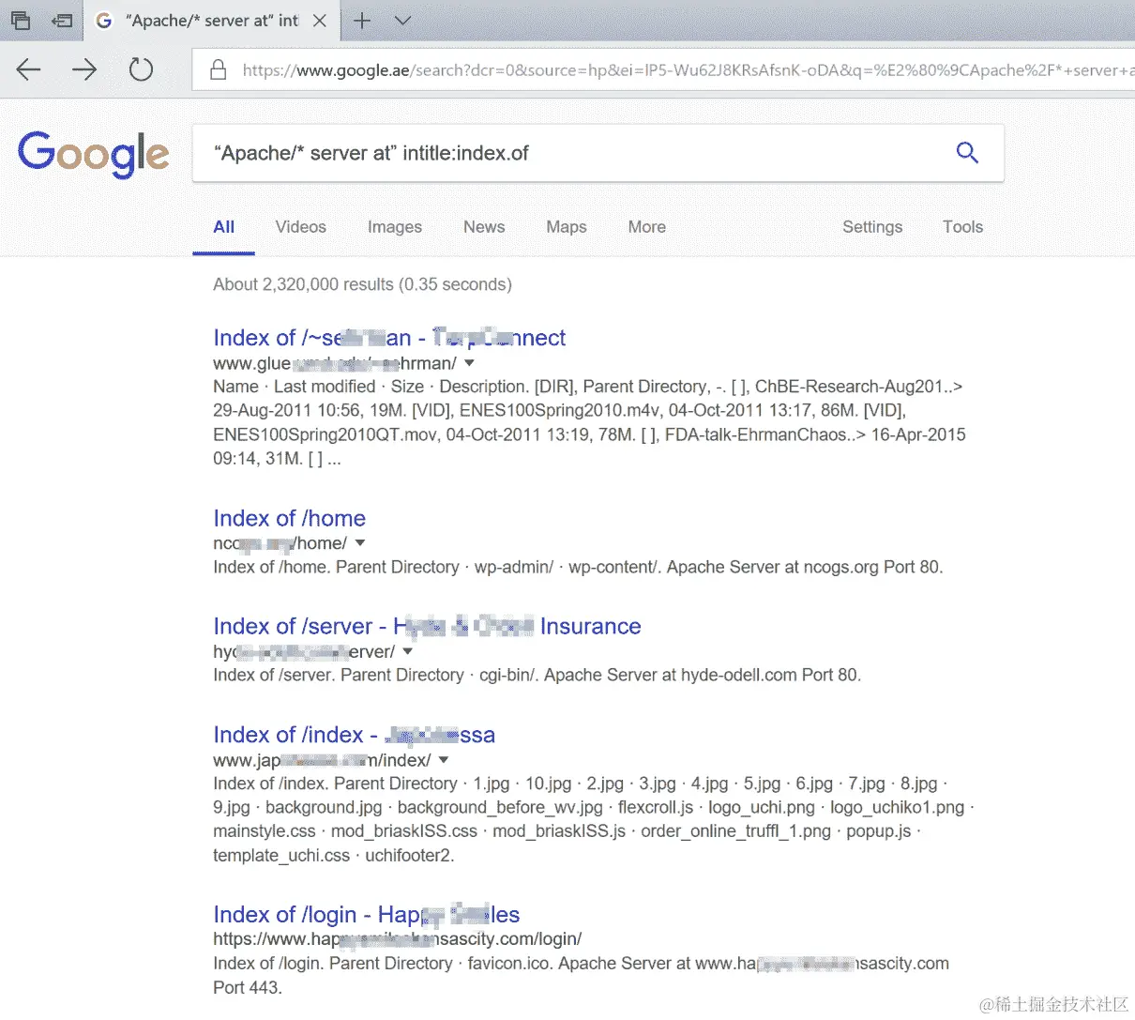Open the "Index of /home" result
Viewport: 1135px width, 1020px height.
point(289,518)
